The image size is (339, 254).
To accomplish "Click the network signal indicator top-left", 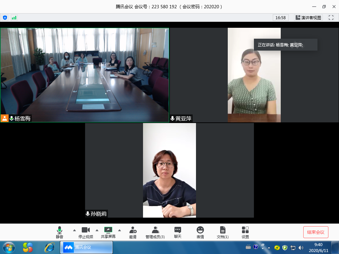I will click(14, 17).
